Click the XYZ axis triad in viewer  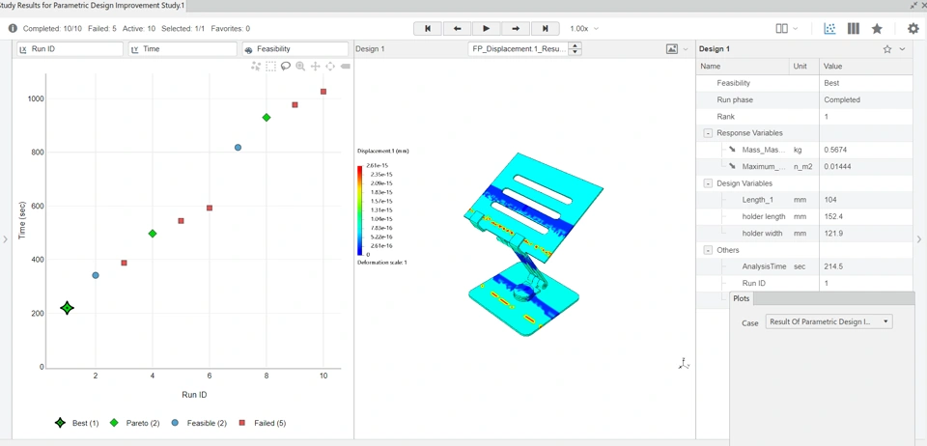point(683,363)
